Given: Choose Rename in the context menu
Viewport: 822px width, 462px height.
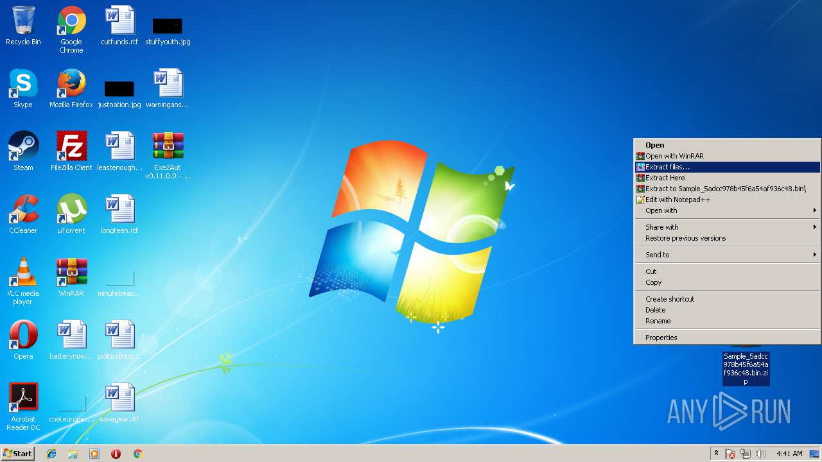Looking at the screenshot, I should coord(727,321).
